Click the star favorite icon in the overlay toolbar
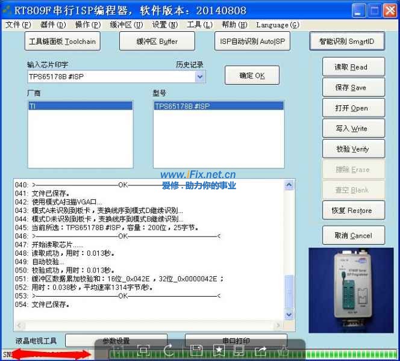The image size is (400, 361). (x=219, y=350)
